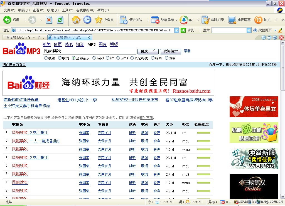Click the 体坛单身男女 ad image
285x206 pixels.
(254, 107)
